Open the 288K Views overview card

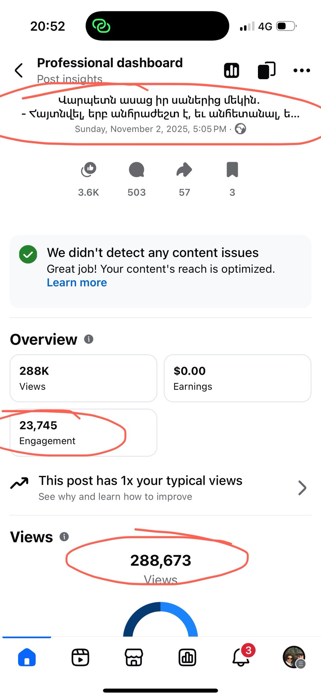click(x=83, y=378)
